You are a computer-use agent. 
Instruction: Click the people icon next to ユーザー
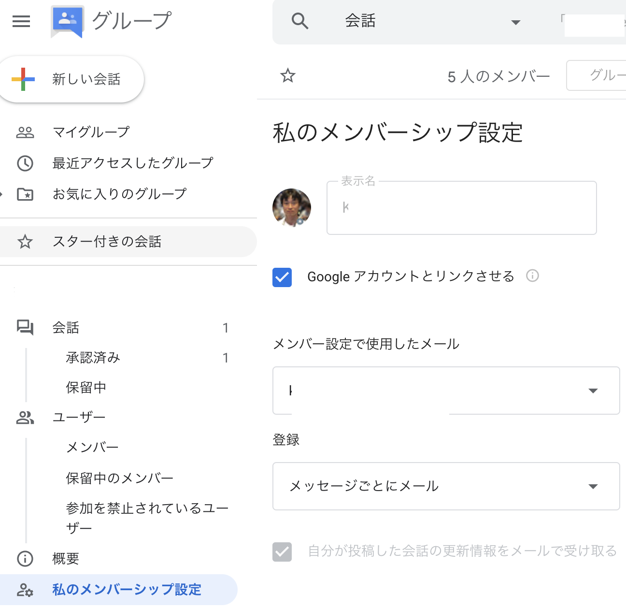[25, 417]
